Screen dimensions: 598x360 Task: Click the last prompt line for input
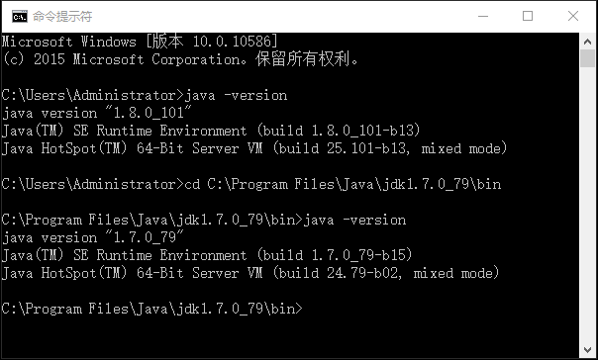pyautogui.click(x=152, y=309)
